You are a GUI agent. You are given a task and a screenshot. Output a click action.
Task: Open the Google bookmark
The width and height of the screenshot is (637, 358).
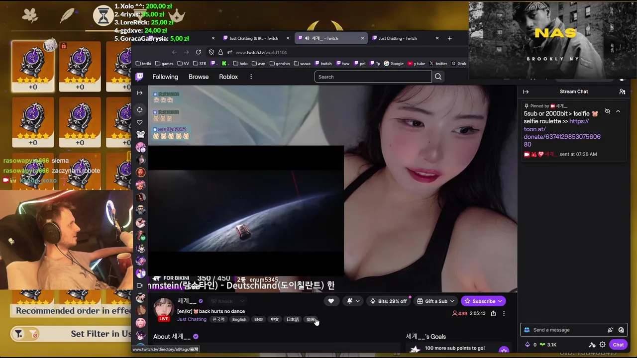[x=394, y=64]
